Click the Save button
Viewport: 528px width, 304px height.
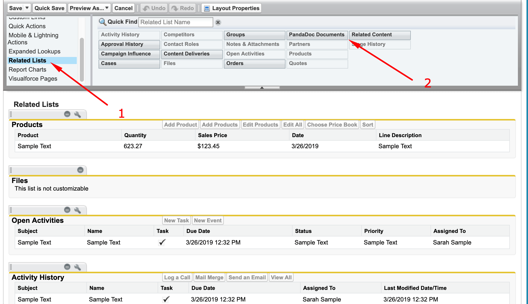pos(15,8)
